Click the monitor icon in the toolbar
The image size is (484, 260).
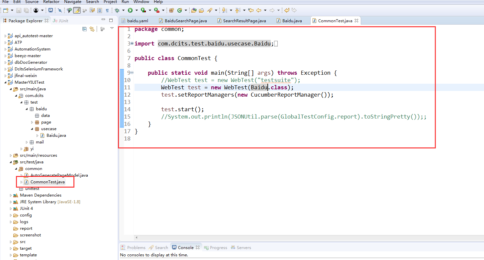click(x=50, y=11)
